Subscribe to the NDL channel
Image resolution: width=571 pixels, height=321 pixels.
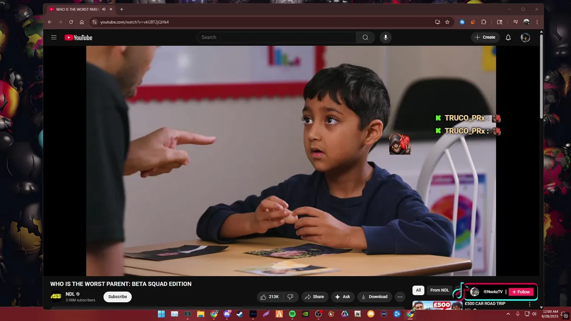pyautogui.click(x=117, y=296)
